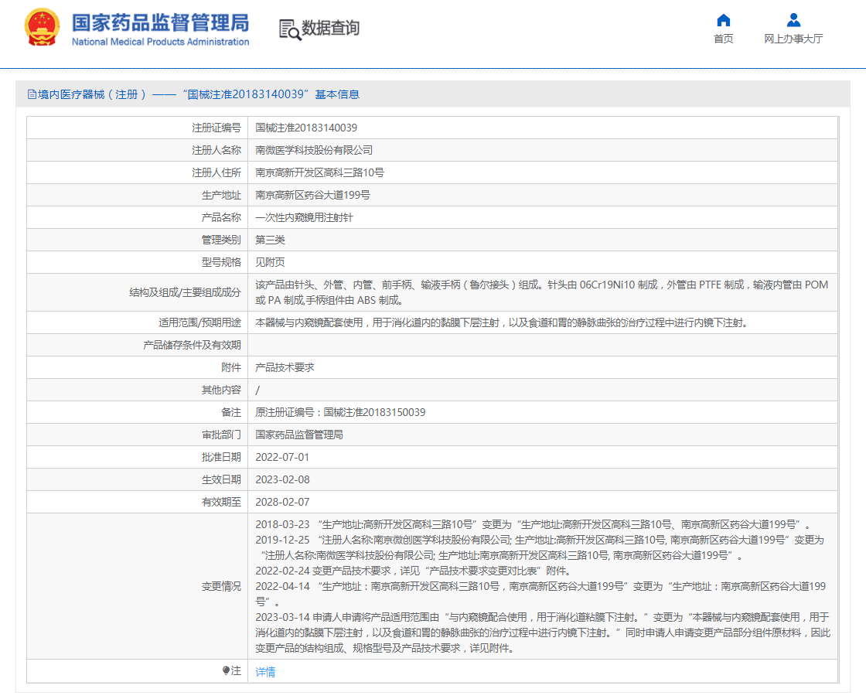This screenshot has width=866, height=699.
Task: Select registration number value 国械注准20183140039
Action: 306,128
